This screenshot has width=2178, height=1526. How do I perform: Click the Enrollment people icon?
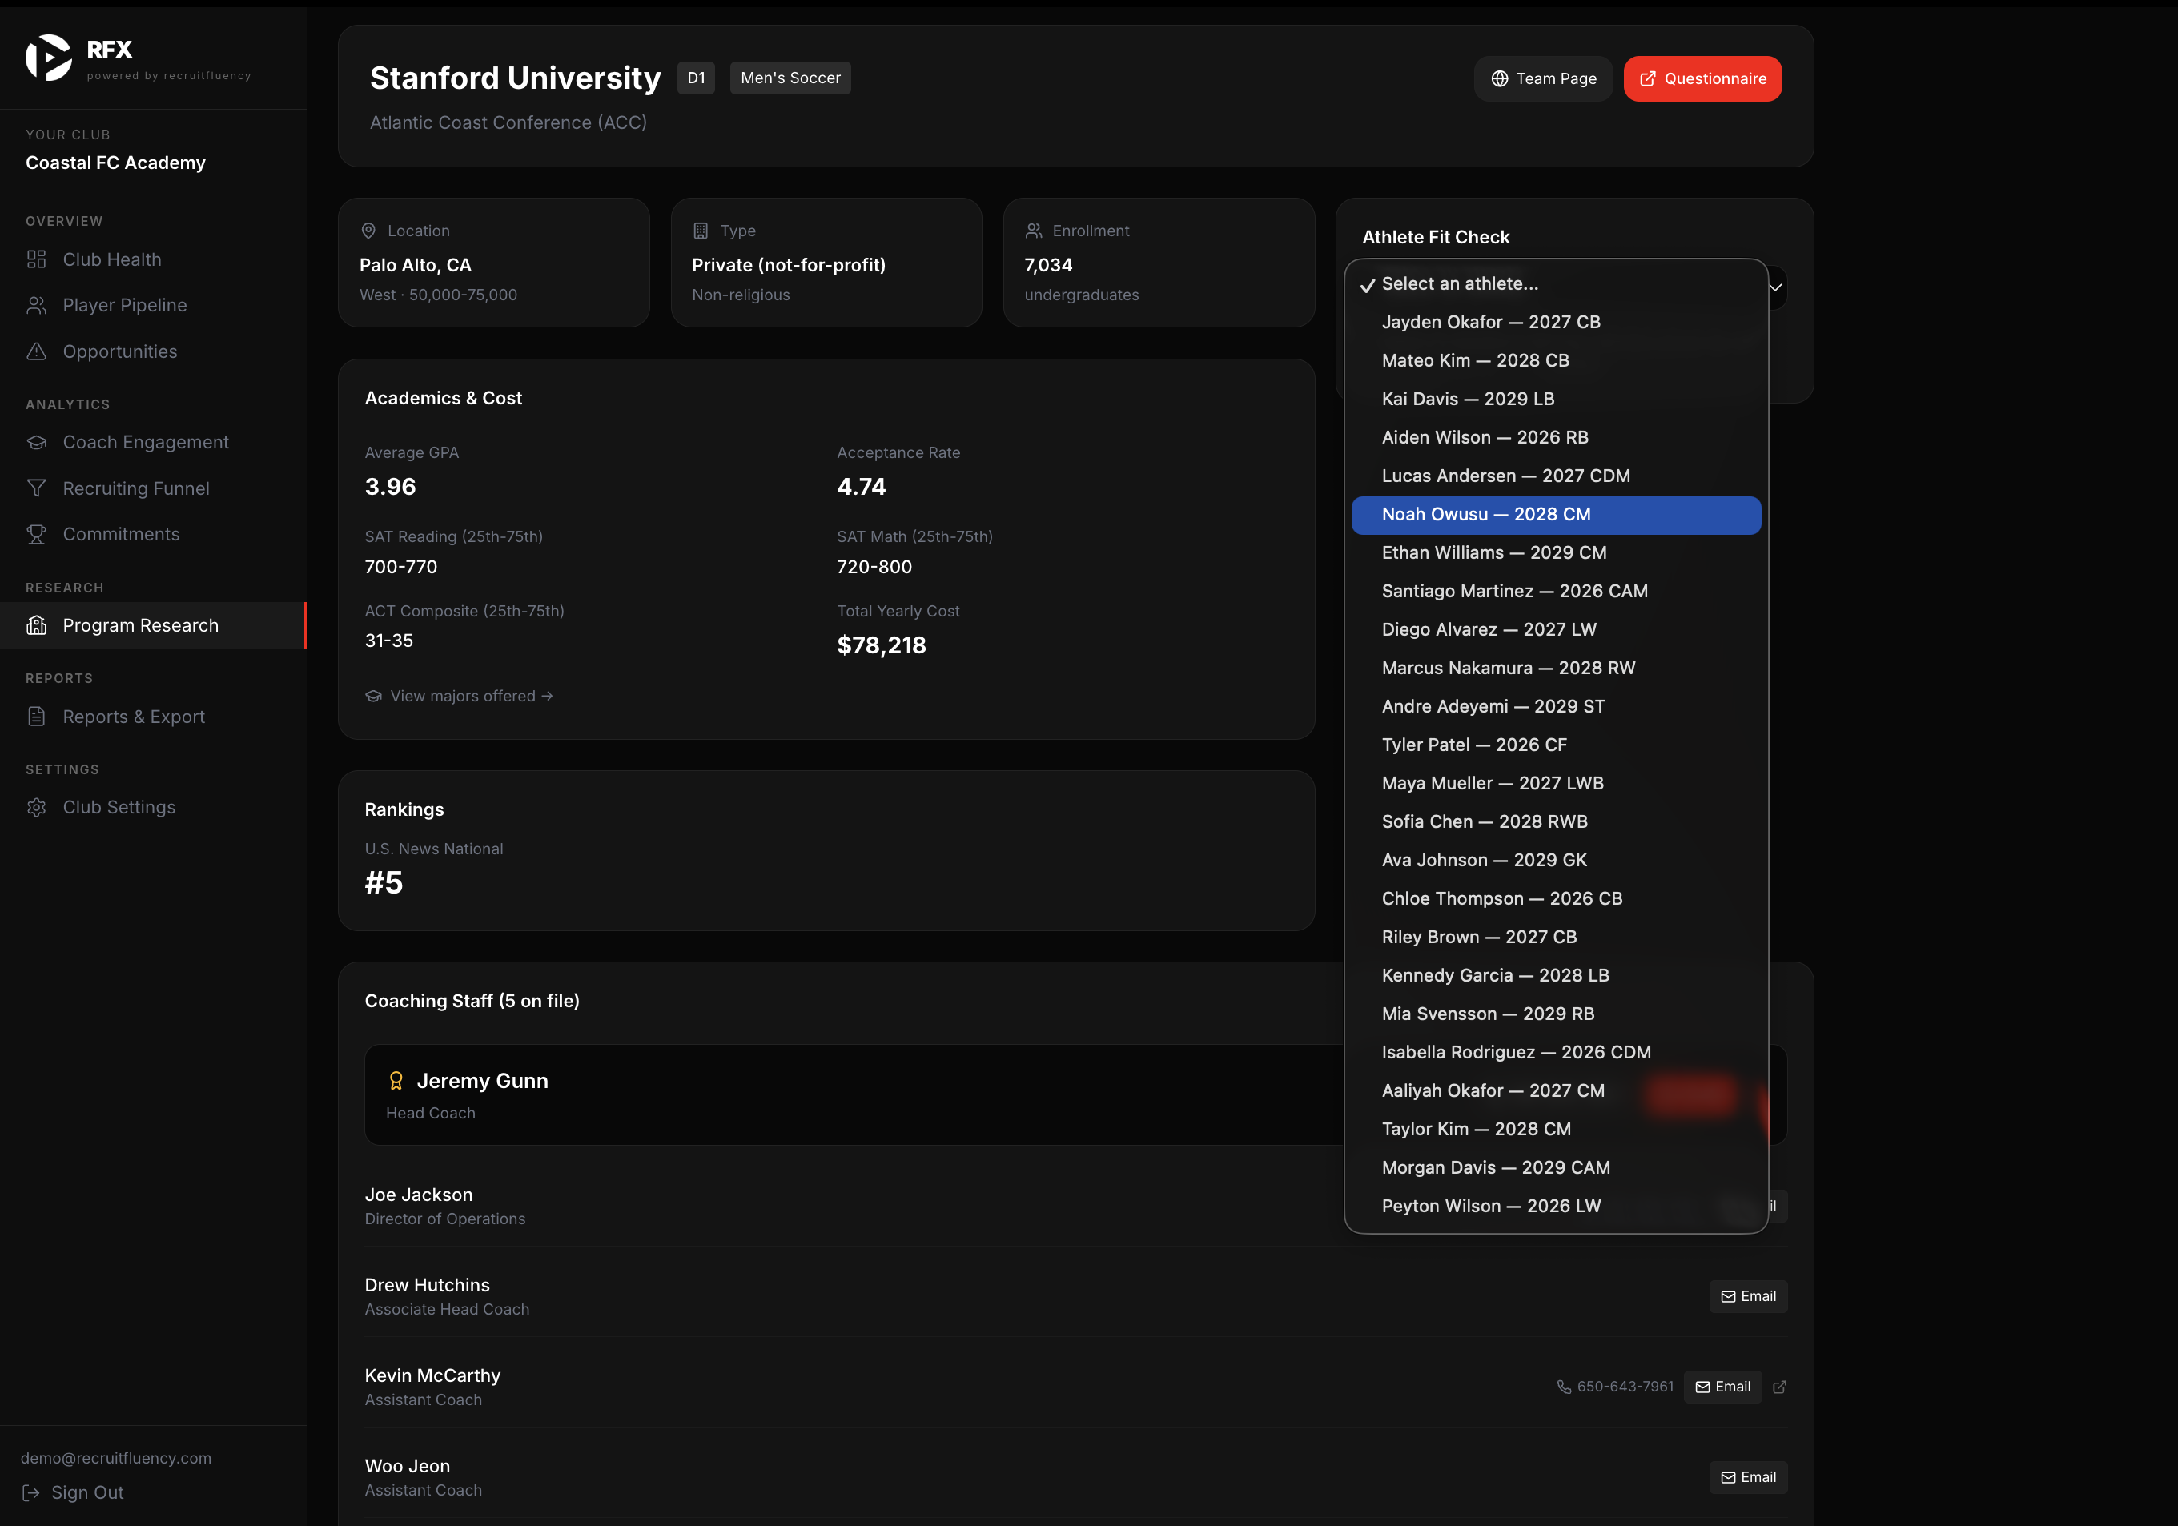click(x=1034, y=231)
